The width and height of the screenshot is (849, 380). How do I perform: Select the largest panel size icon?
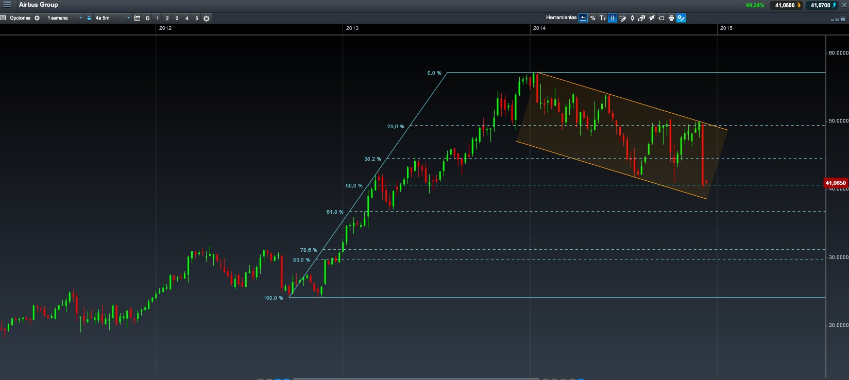pos(843,19)
